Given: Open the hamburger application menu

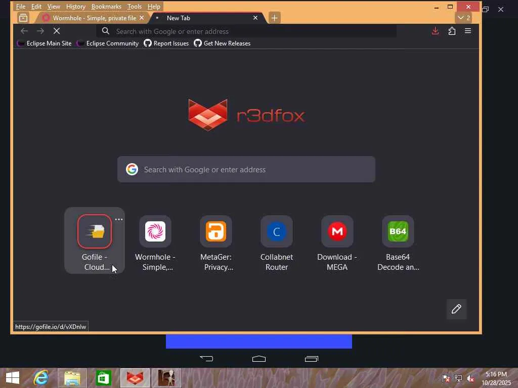Looking at the screenshot, I should [468, 31].
